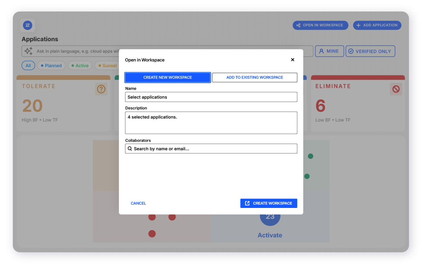
Task: Click the TOLERATE card title
Action: point(39,86)
